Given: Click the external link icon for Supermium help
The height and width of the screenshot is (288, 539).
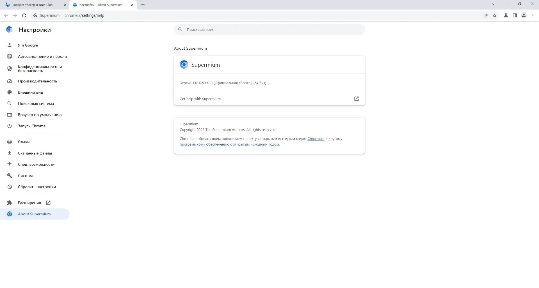Looking at the screenshot, I should [x=357, y=99].
